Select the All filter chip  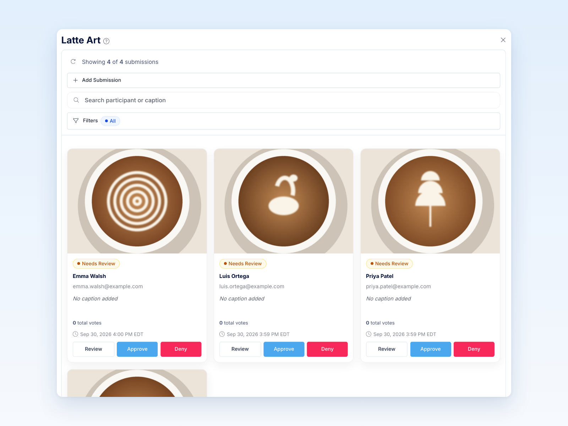coord(110,121)
